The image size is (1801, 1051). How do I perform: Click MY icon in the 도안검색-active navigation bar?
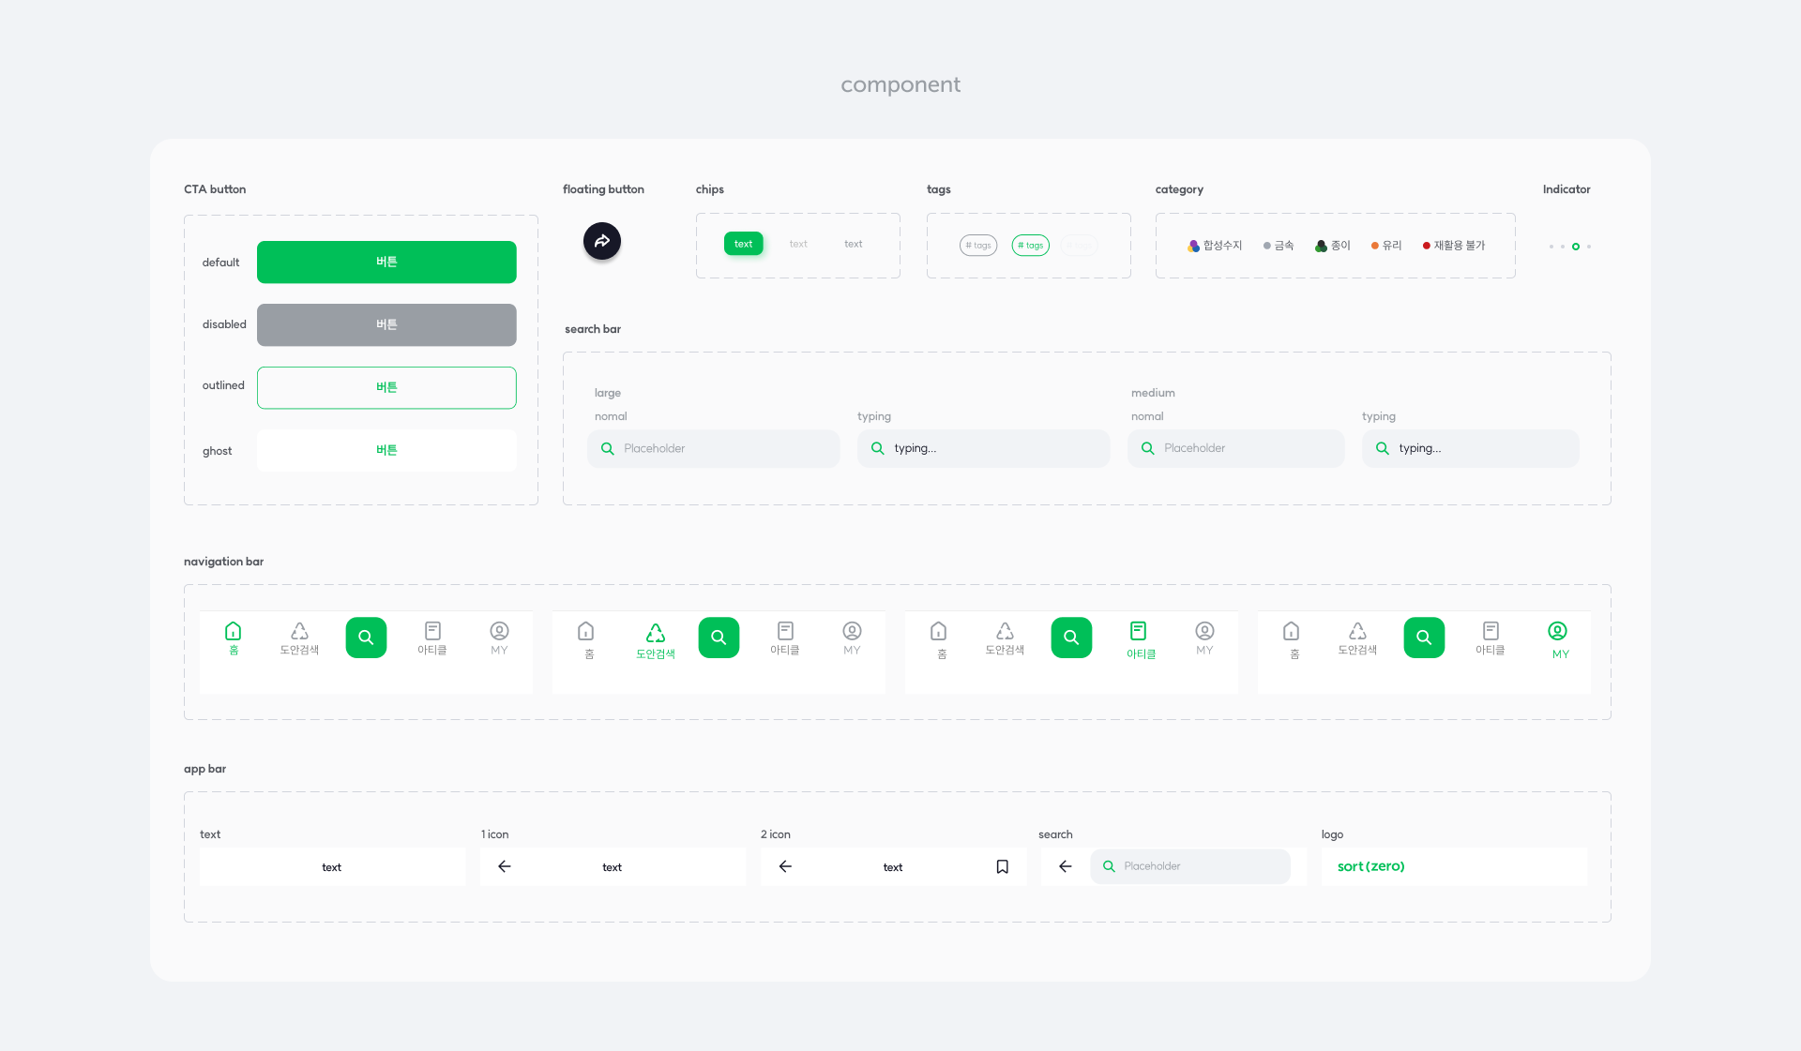(852, 631)
